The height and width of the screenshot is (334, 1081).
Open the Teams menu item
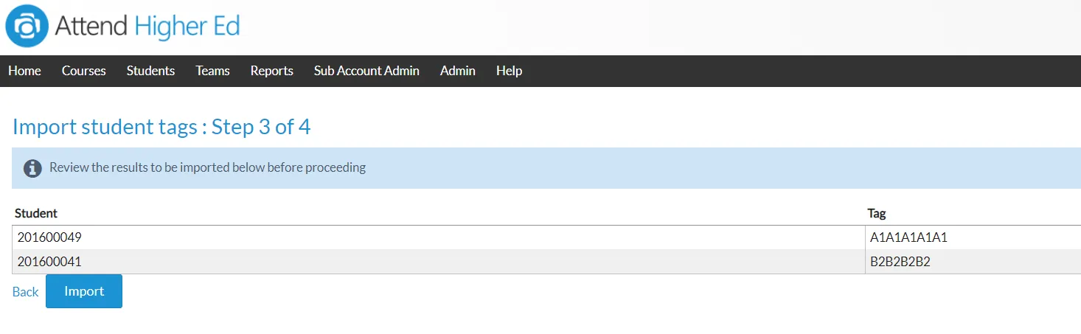point(212,71)
